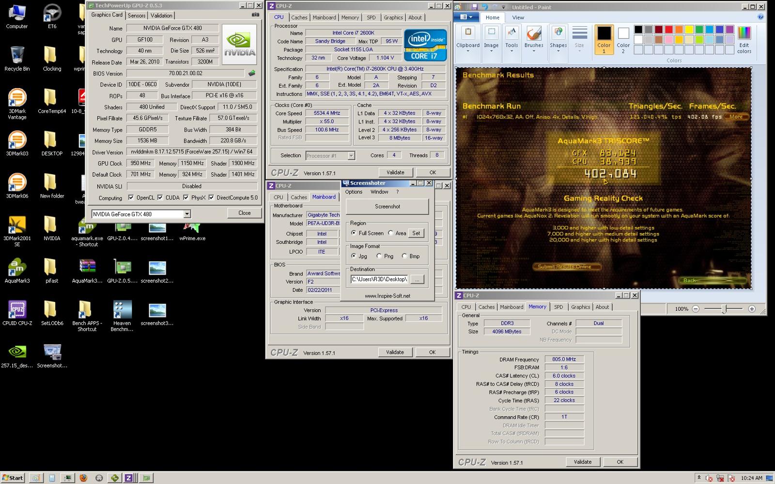
Task: Click the BIOS save icon in GPU-Z
Action: [x=251, y=74]
